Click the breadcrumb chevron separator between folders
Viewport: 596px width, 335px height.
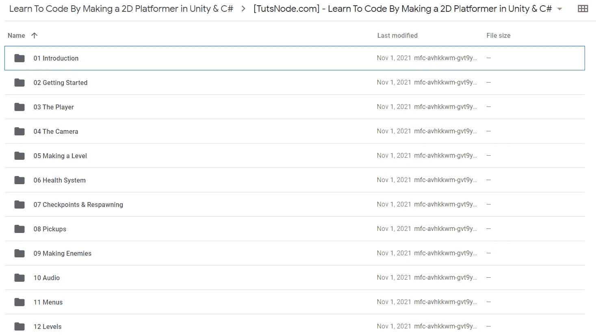pos(243,9)
